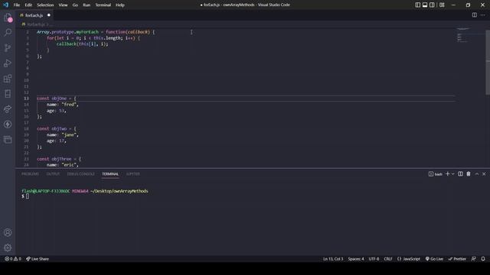Toggle Secondary Side Bar layout button
Screen dimensions: 490x275
pyautogui.click(x=432, y=5)
